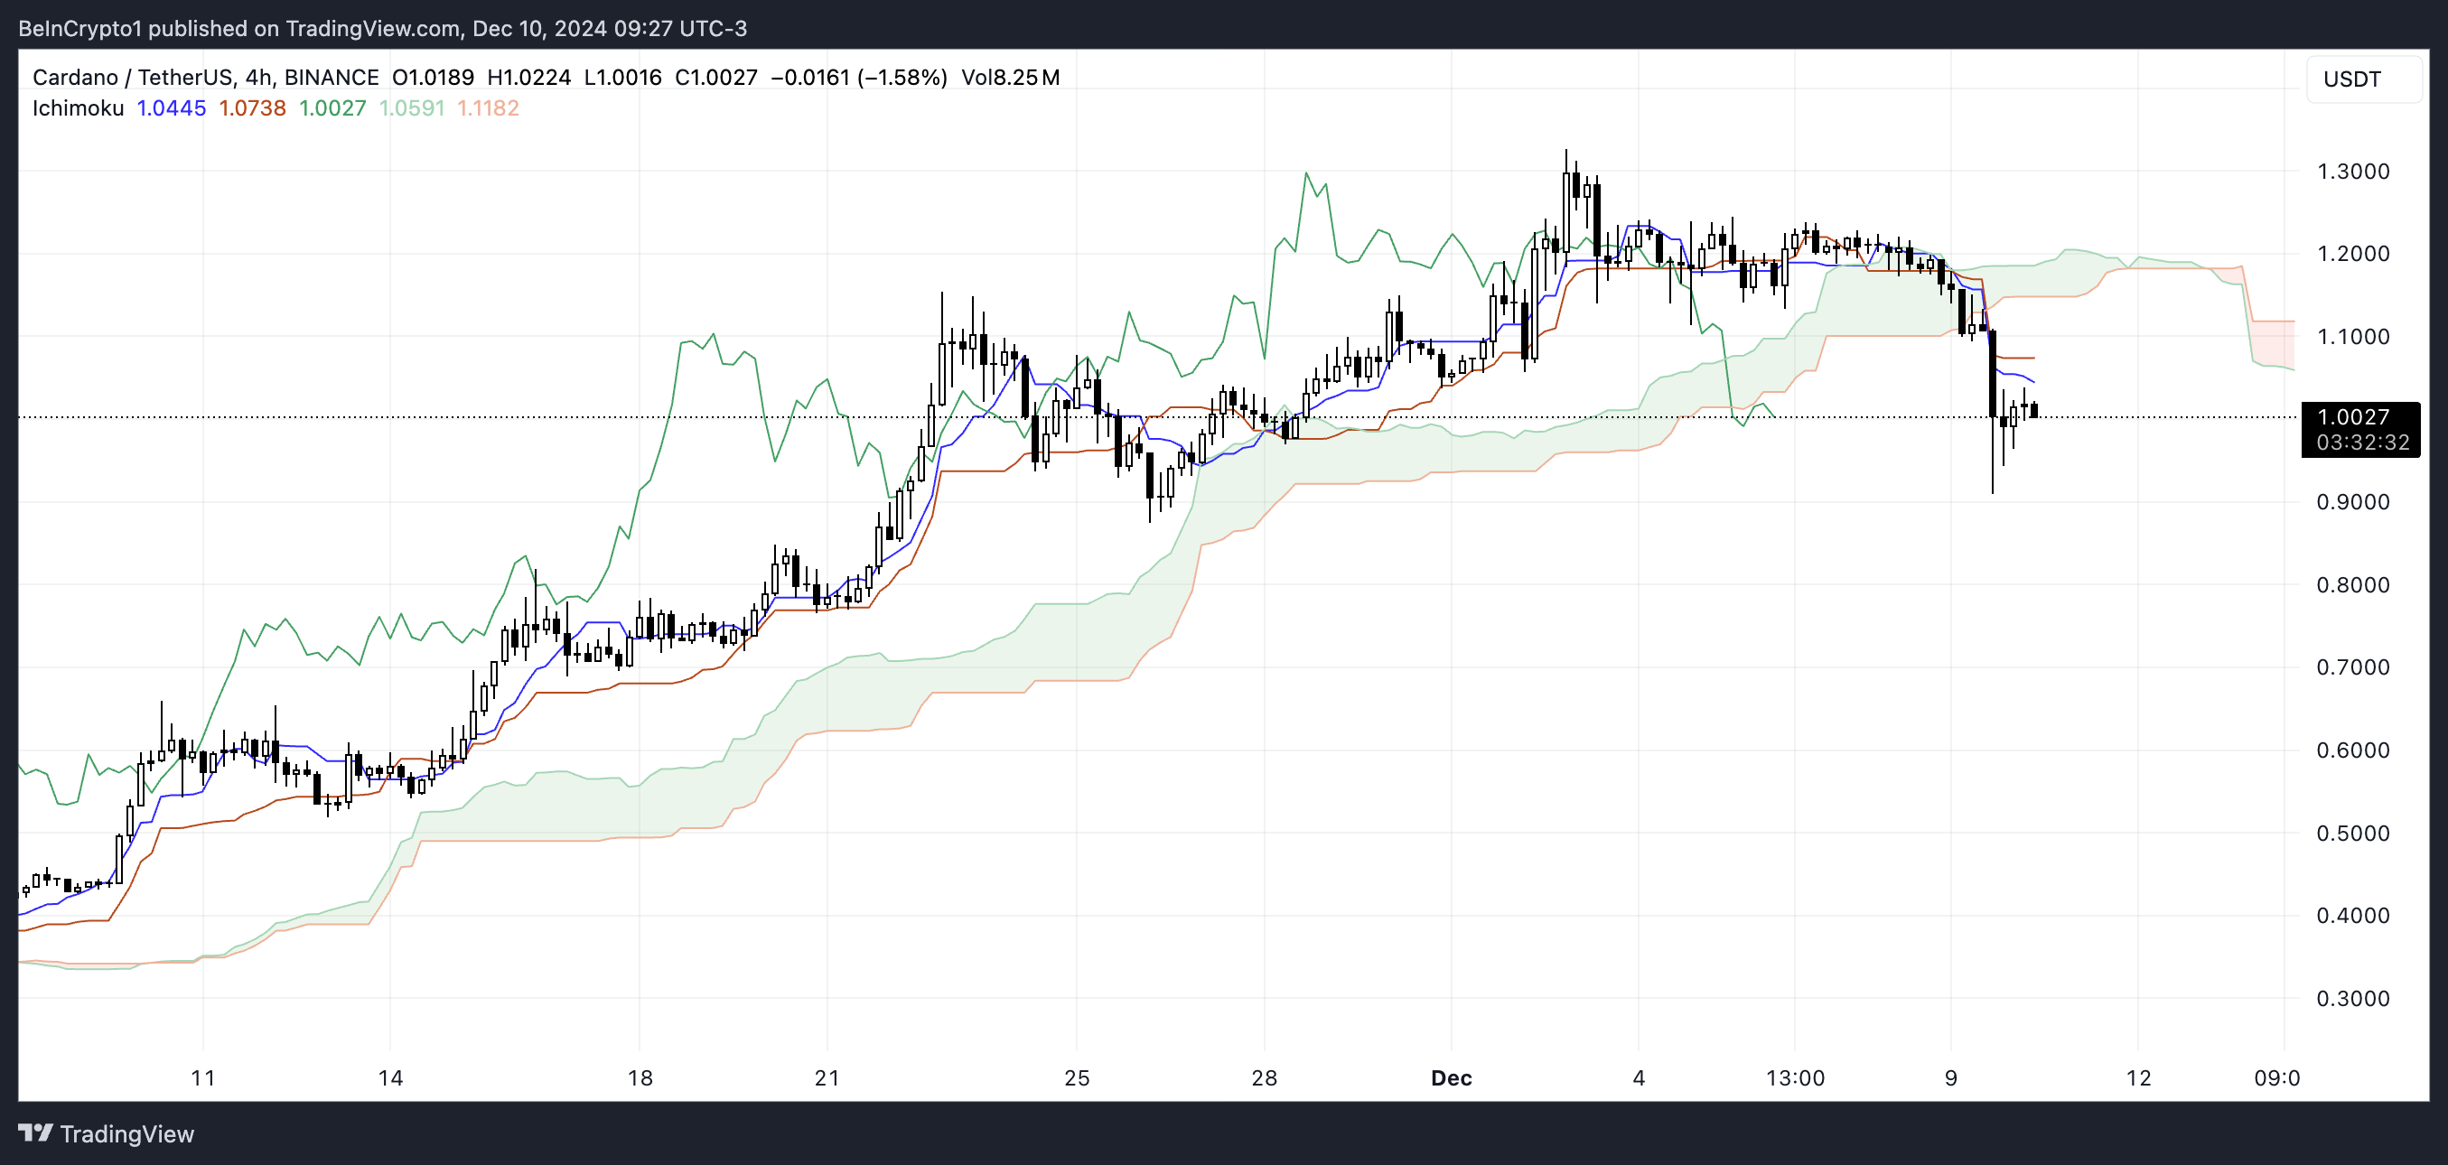Screen dimensions: 2448x1165
Task: Click the current price label 1.0027
Action: click(x=2353, y=417)
